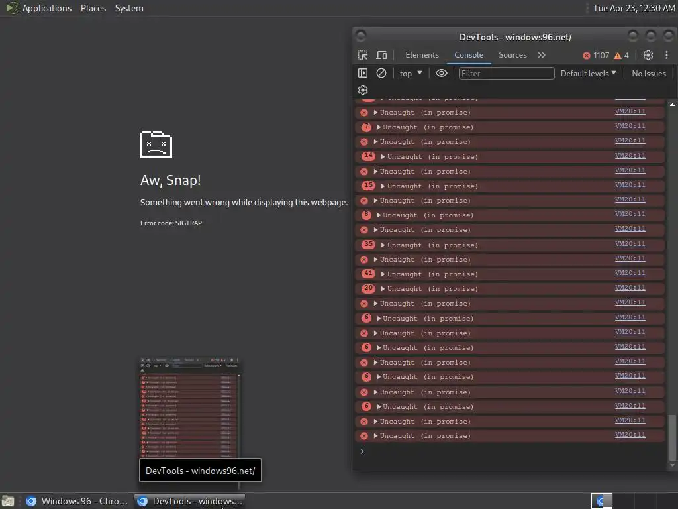
Task: Click the console scrollbar thumb
Action: [x=671, y=437]
